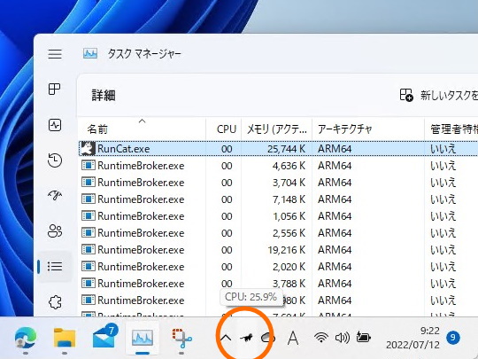Select the RuntimeBroker.exe row using 1,056 K
Screen dimensions: 478x359
[278, 216]
